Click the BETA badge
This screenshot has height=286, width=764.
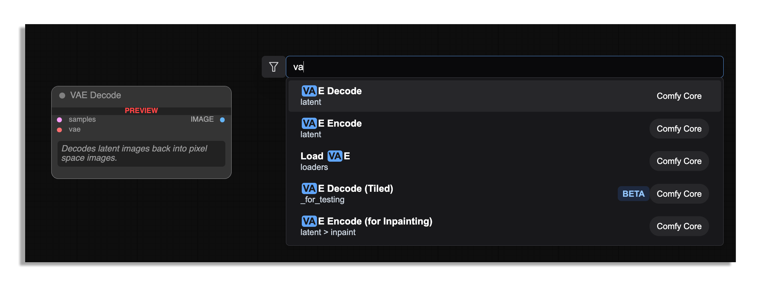(633, 194)
